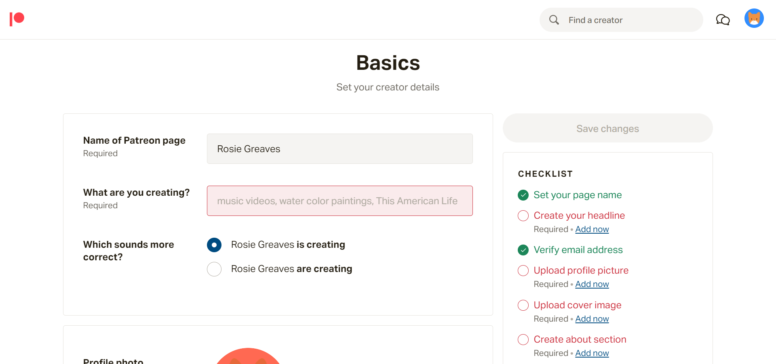Click the empty circle beside Create about section

[523, 340]
